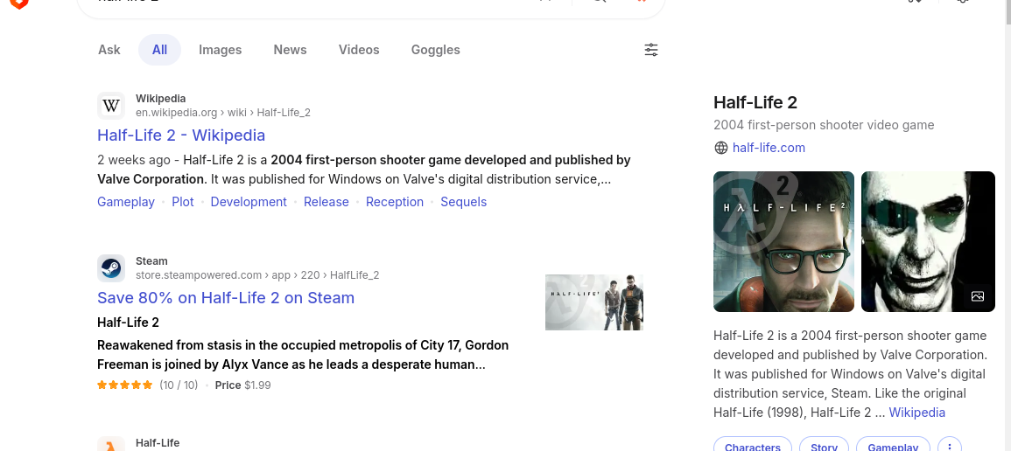The height and width of the screenshot is (451, 1011).
Task: Visit the half-life.com link in the infobox
Action: point(769,148)
